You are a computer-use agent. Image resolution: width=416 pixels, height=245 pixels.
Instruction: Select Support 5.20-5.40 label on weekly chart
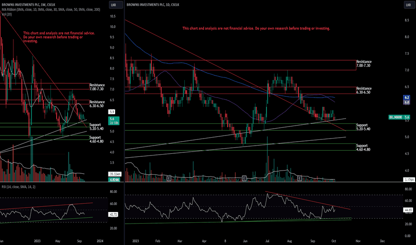[96, 127]
